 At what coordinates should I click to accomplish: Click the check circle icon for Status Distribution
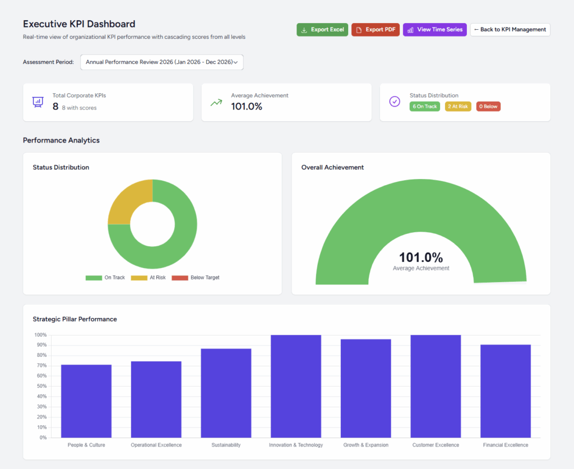click(395, 102)
